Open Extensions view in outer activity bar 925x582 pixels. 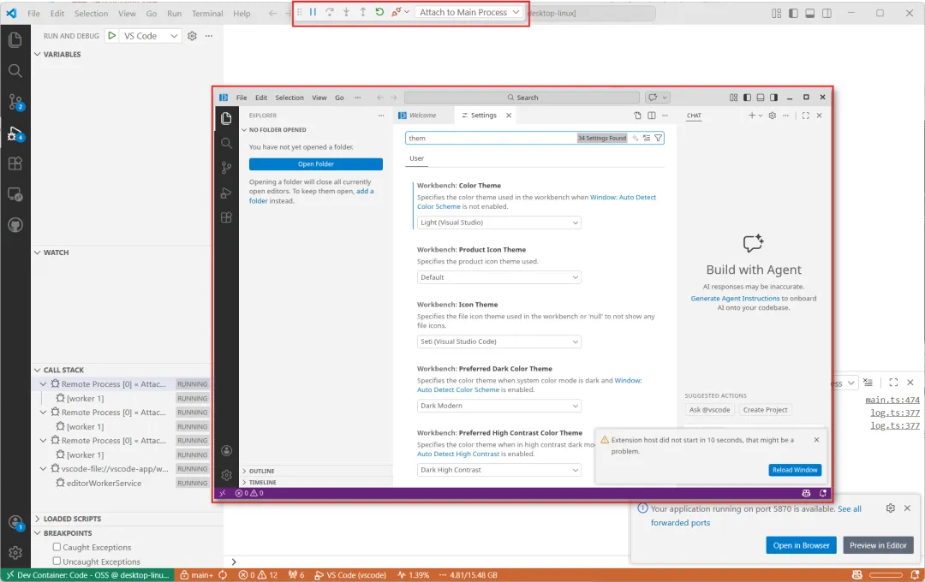[x=15, y=163]
